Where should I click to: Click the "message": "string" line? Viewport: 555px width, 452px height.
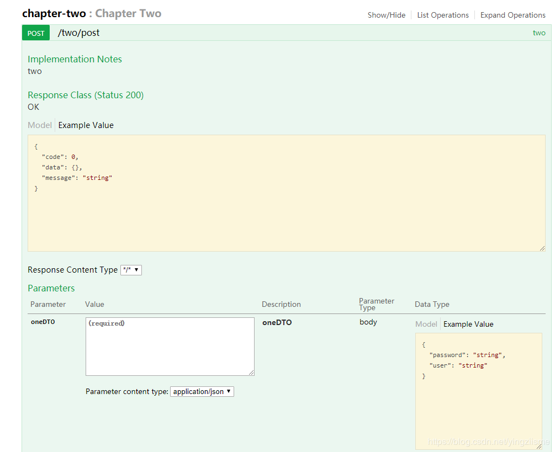77,178
